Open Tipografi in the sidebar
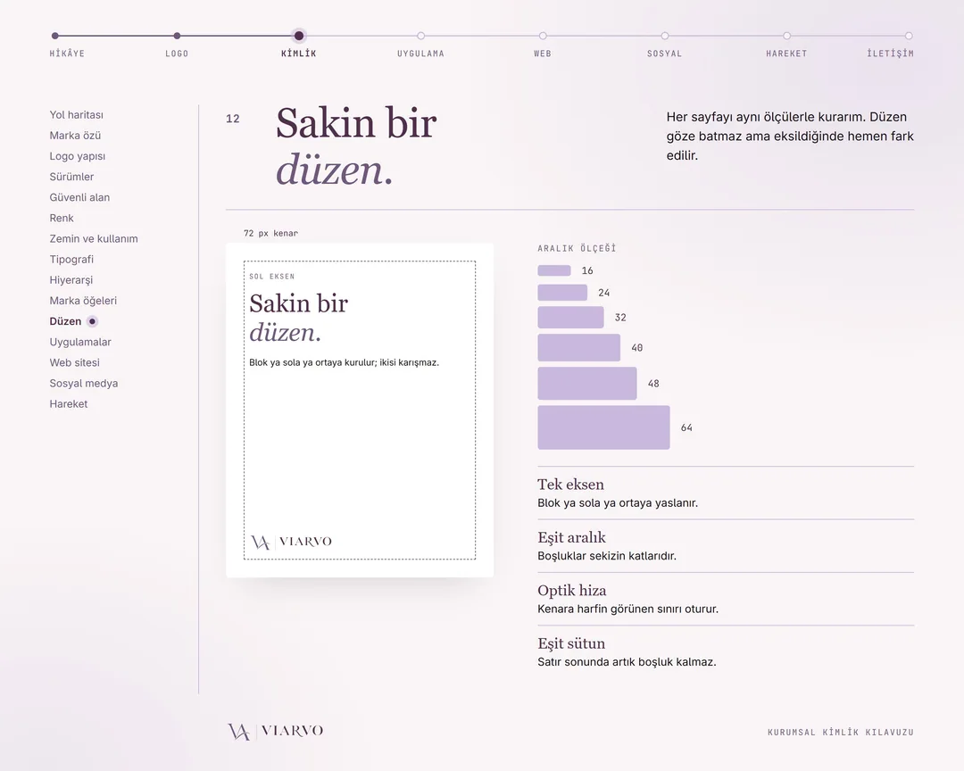Viewport: 964px width, 771px height. click(71, 260)
